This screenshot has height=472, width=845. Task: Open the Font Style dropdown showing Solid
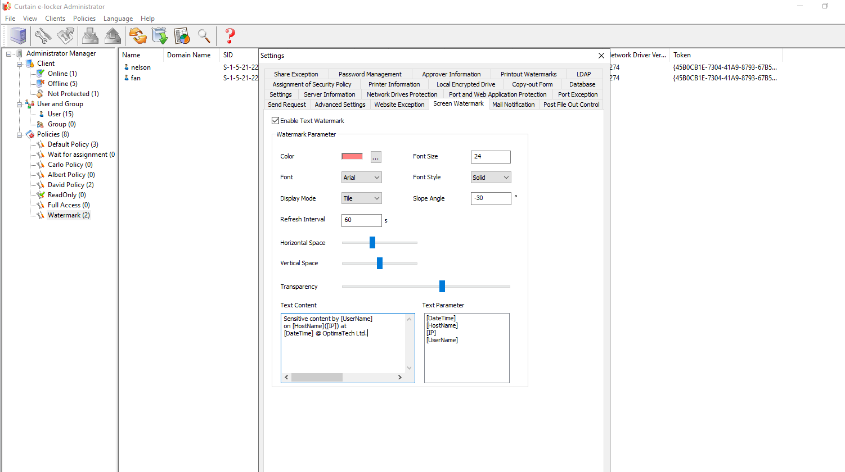click(x=491, y=178)
